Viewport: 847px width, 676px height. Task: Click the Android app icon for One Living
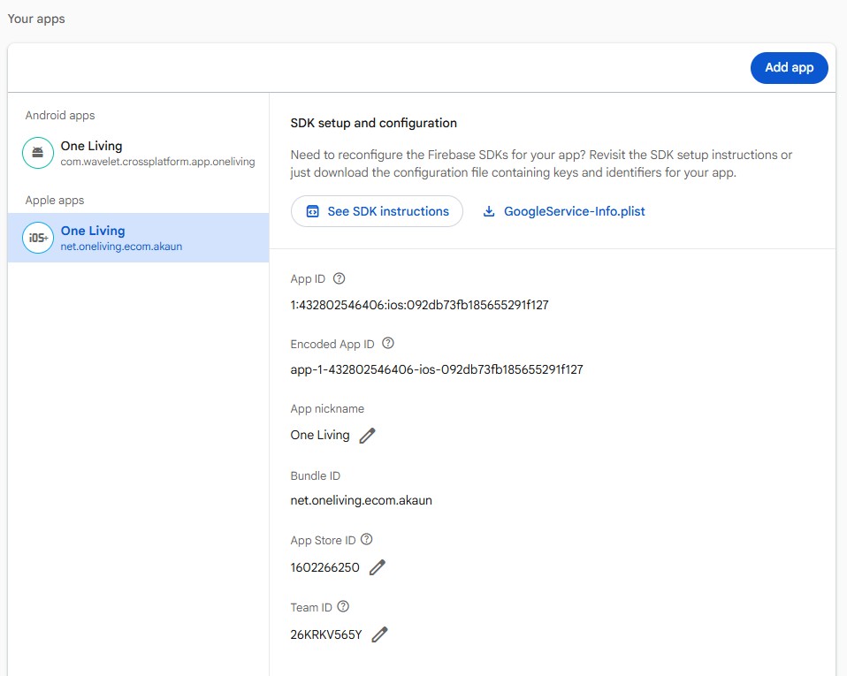(x=37, y=152)
